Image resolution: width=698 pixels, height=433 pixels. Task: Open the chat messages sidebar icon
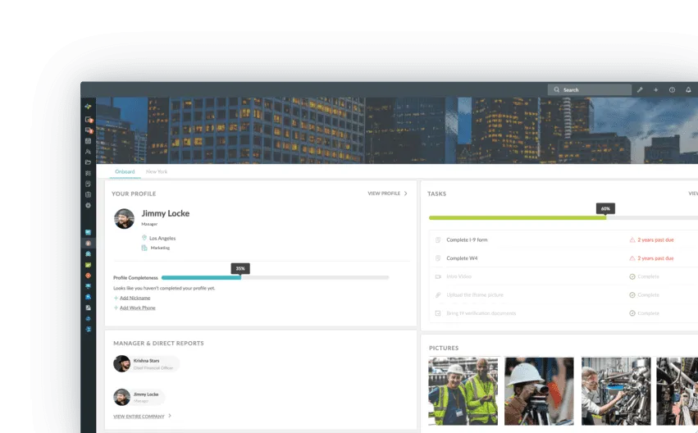click(89, 130)
